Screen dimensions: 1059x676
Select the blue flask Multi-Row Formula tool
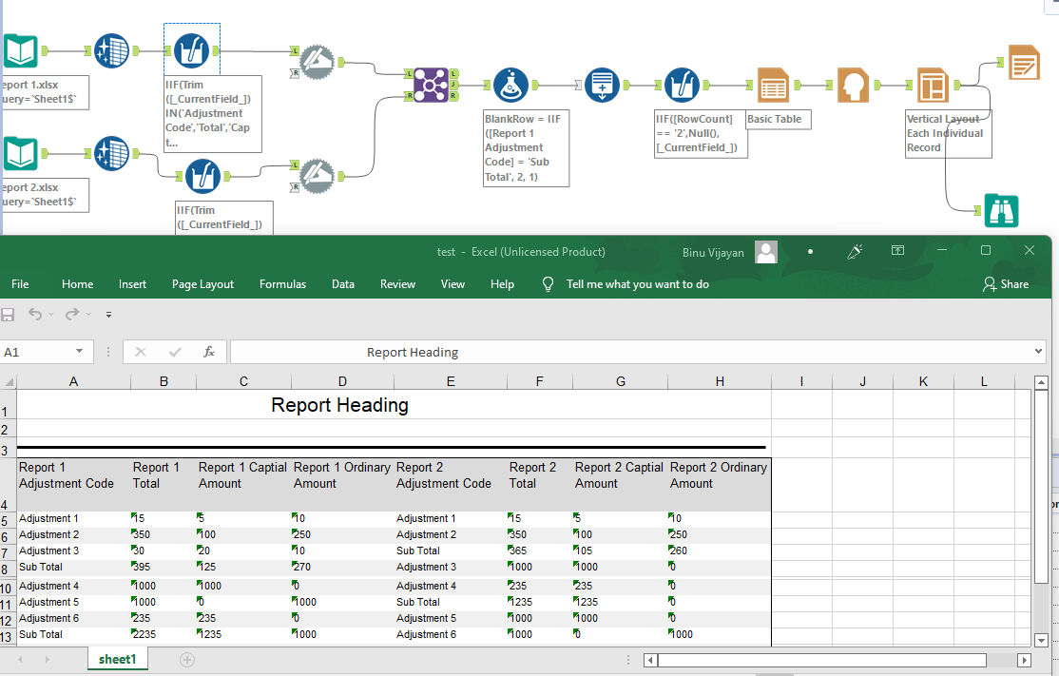click(x=510, y=85)
